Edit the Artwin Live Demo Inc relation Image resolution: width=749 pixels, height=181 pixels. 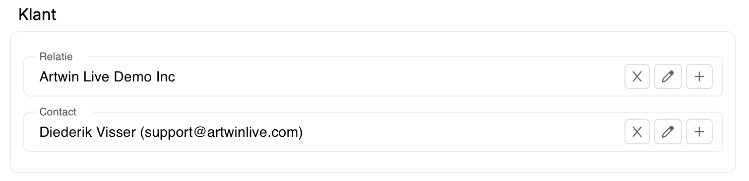tap(668, 77)
